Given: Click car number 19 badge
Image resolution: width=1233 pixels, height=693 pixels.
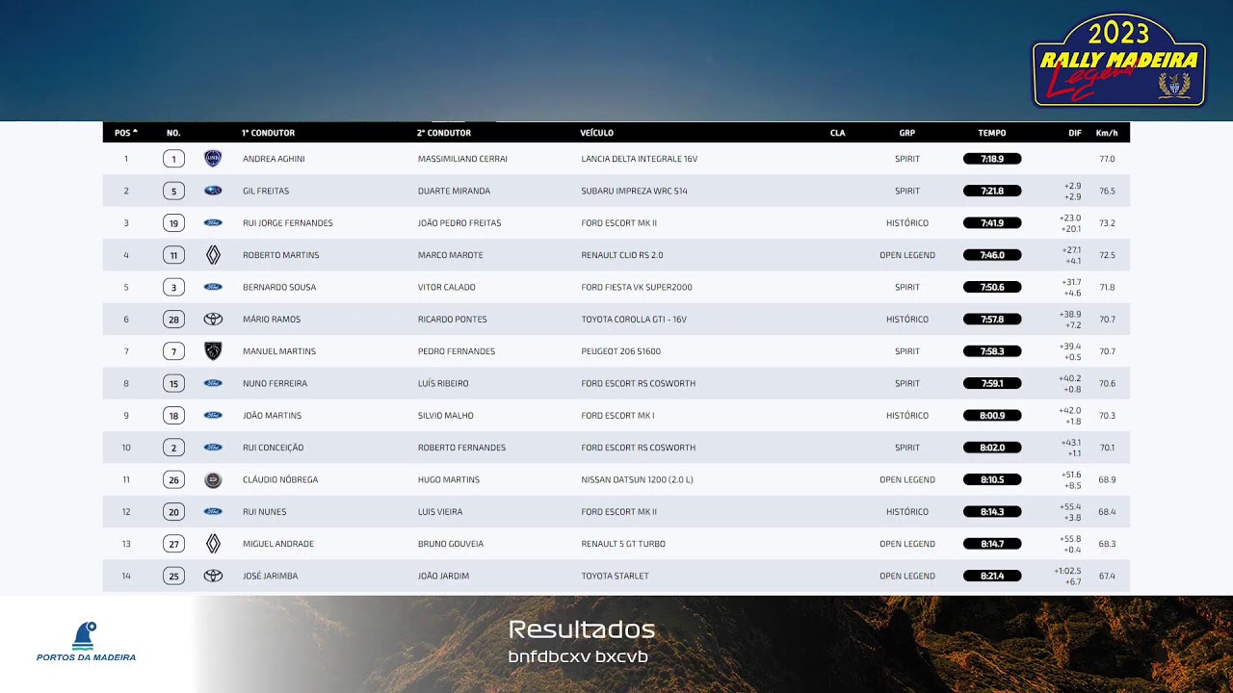Looking at the screenshot, I should click(x=173, y=223).
